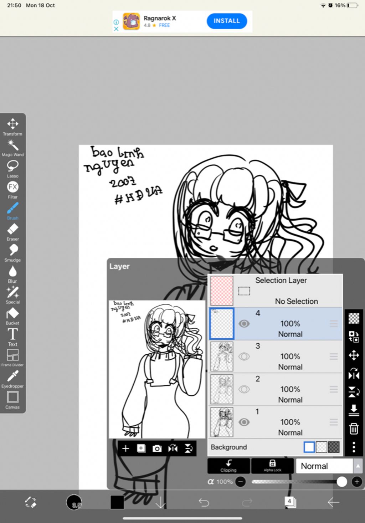Select the Smudge tool
The image size is (365, 523).
(x=13, y=253)
